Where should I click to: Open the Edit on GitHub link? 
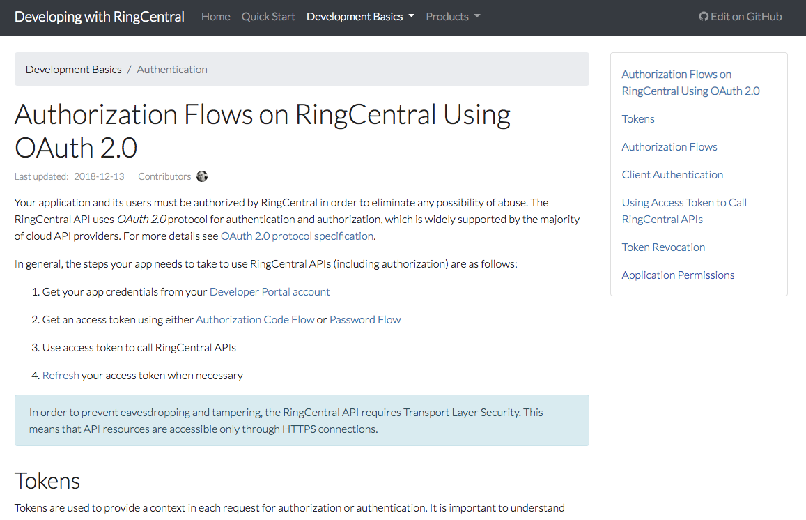[741, 17]
